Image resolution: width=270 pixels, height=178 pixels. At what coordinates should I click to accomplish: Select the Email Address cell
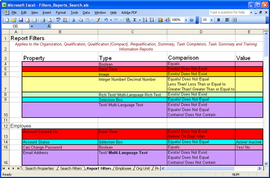60,158
